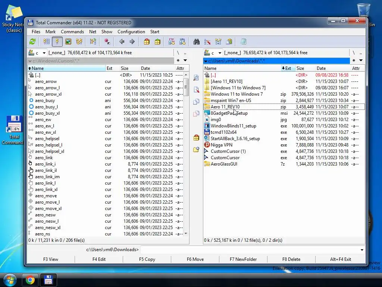Open the notepad toolbar icon
Viewport: 382px width, 287px height.
coord(243,42)
